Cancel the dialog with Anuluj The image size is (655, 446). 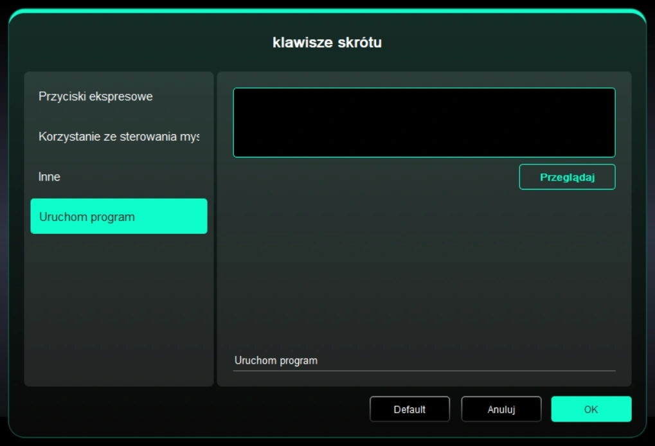pos(501,409)
